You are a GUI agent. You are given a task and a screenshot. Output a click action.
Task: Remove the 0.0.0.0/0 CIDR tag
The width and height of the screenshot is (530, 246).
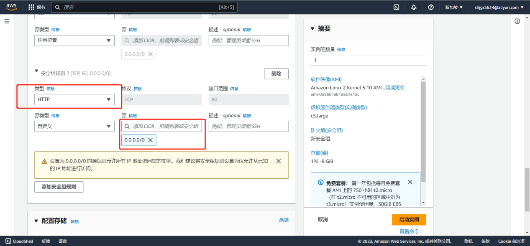point(151,140)
